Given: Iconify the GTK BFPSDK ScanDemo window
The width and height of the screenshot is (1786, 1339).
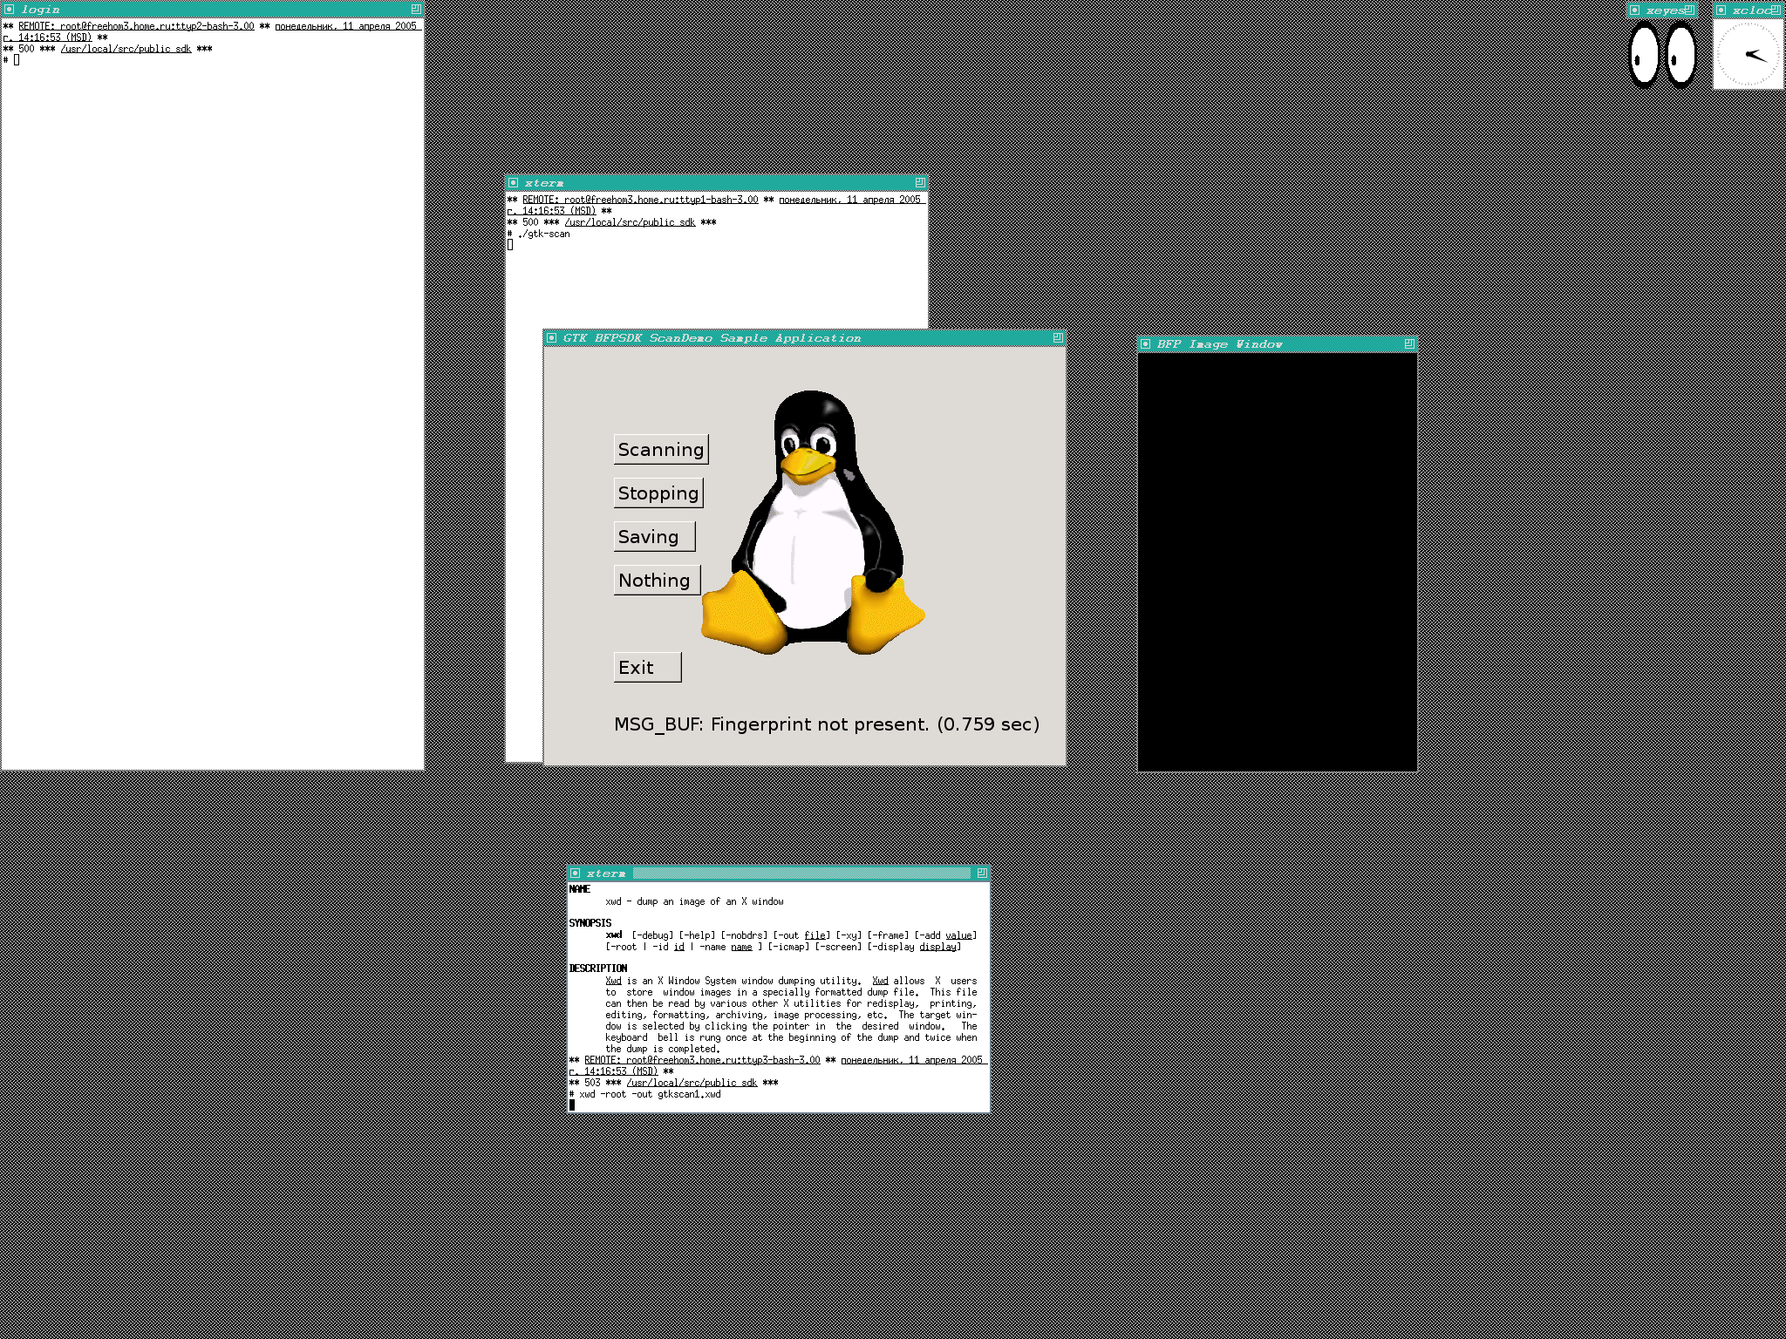Looking at the screenshot, I should (551, 338).
